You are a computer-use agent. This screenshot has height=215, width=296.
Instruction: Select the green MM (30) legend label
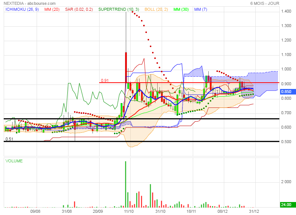pos(181,9)
